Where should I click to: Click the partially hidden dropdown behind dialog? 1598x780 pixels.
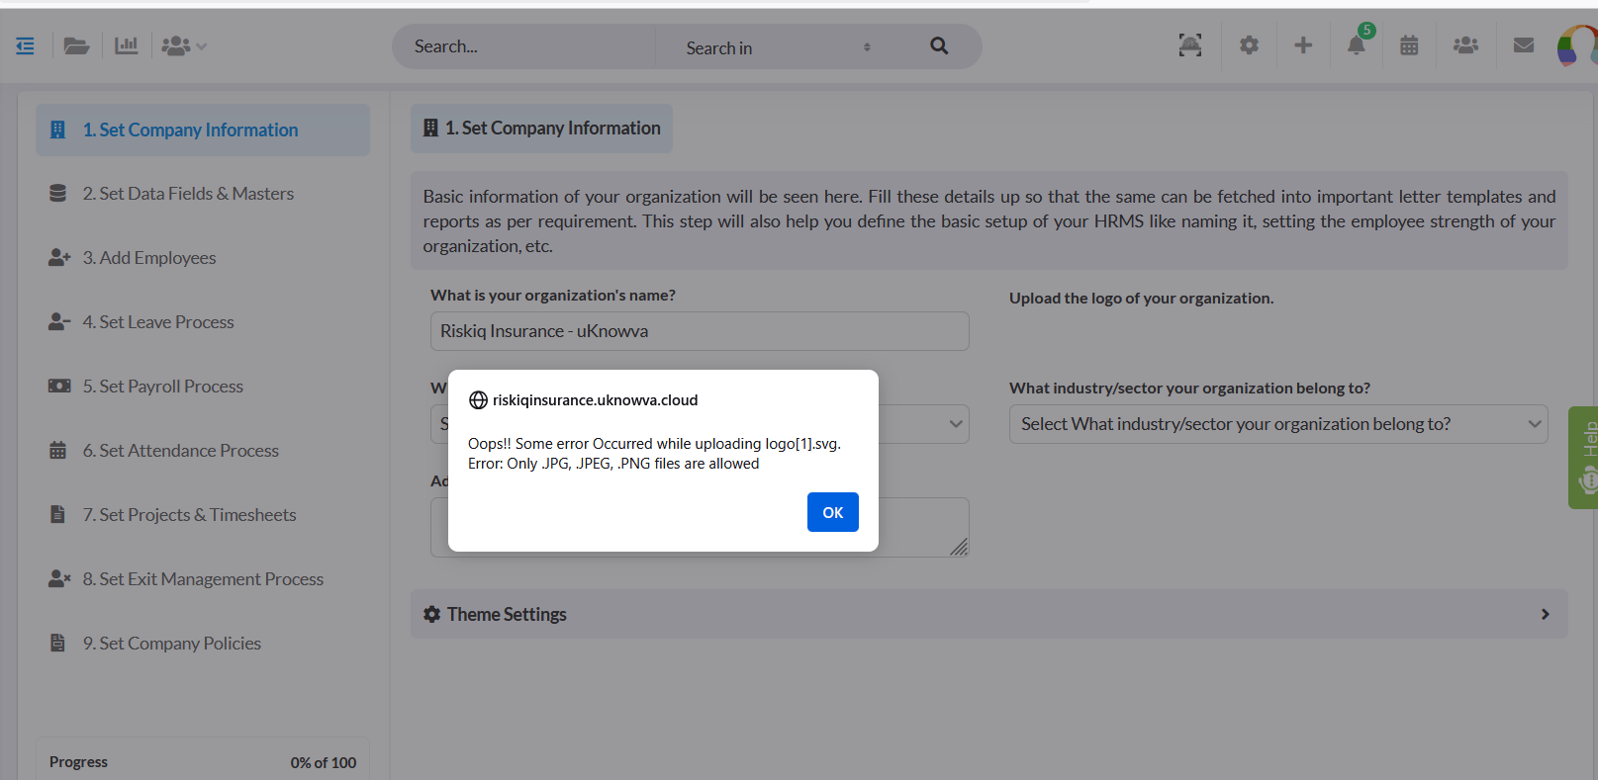point(923,424)
